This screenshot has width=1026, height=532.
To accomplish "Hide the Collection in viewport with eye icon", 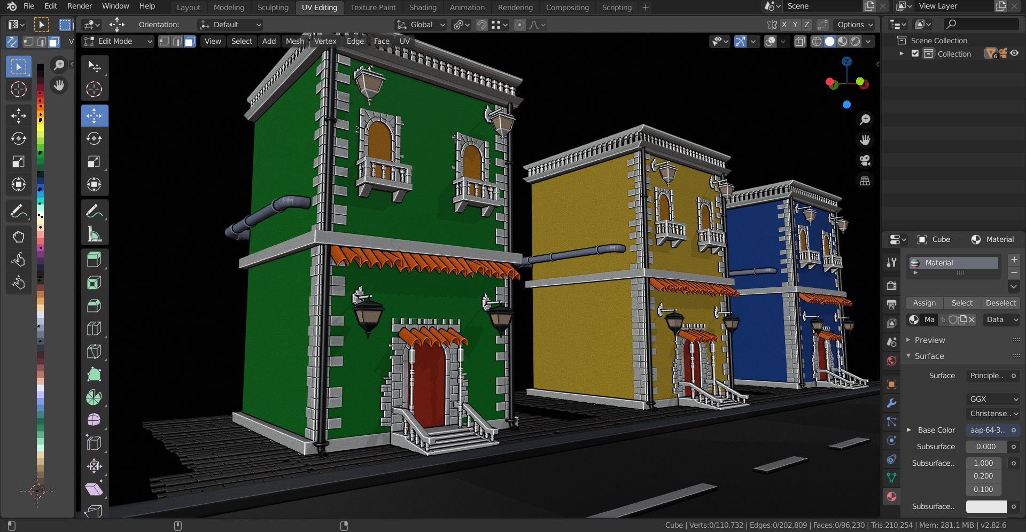I will (1014, 53).
